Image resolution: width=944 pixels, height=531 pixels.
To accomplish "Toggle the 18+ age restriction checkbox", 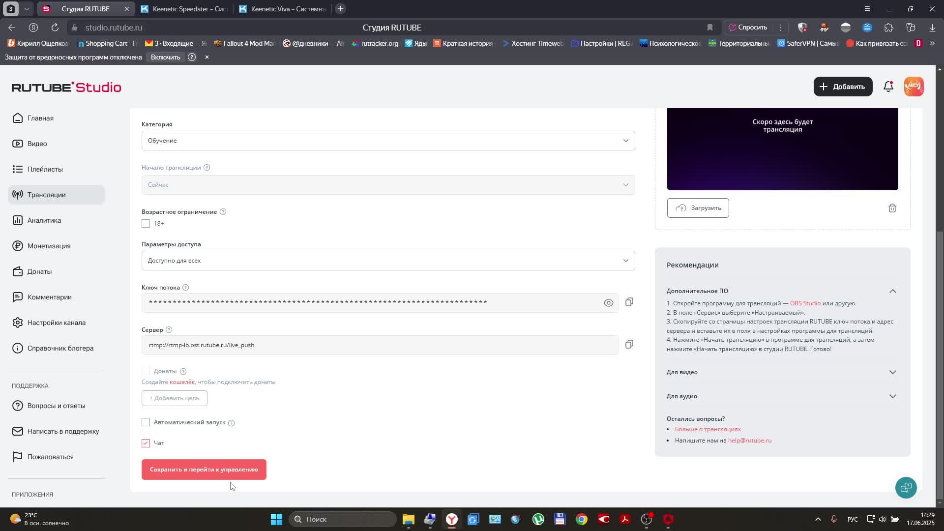I will click(x=146, y=224).
